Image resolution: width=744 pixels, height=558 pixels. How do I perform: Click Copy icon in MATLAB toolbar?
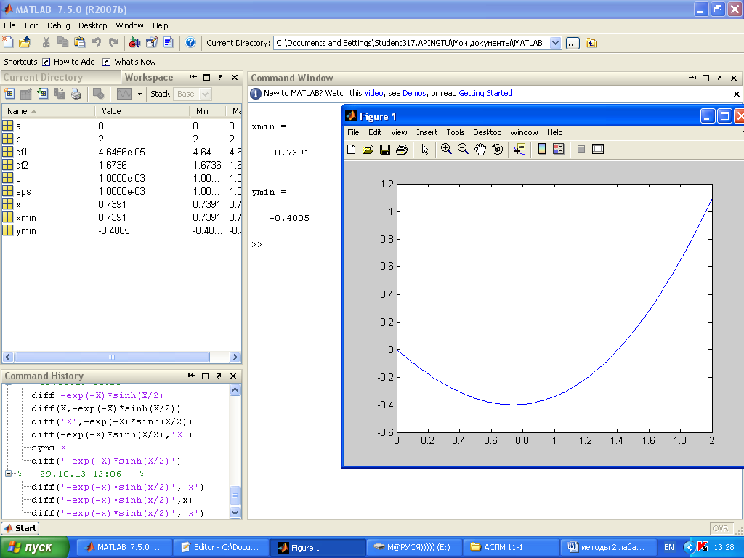click(62, 43)
